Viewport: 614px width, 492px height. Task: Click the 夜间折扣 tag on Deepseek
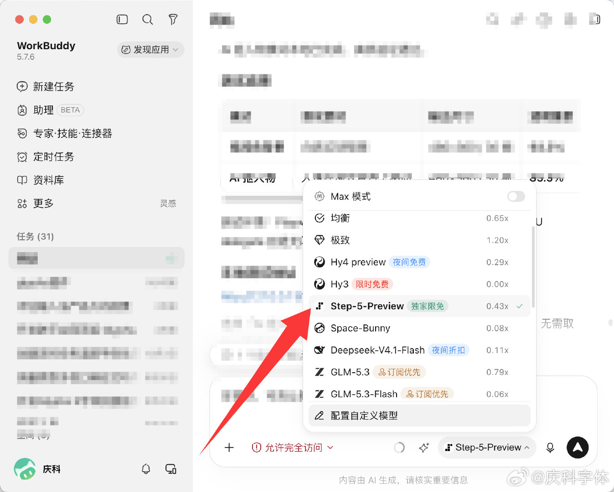click(449, 350)
